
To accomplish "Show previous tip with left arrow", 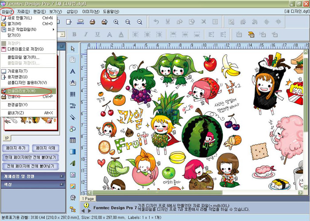I will [83, 211].
